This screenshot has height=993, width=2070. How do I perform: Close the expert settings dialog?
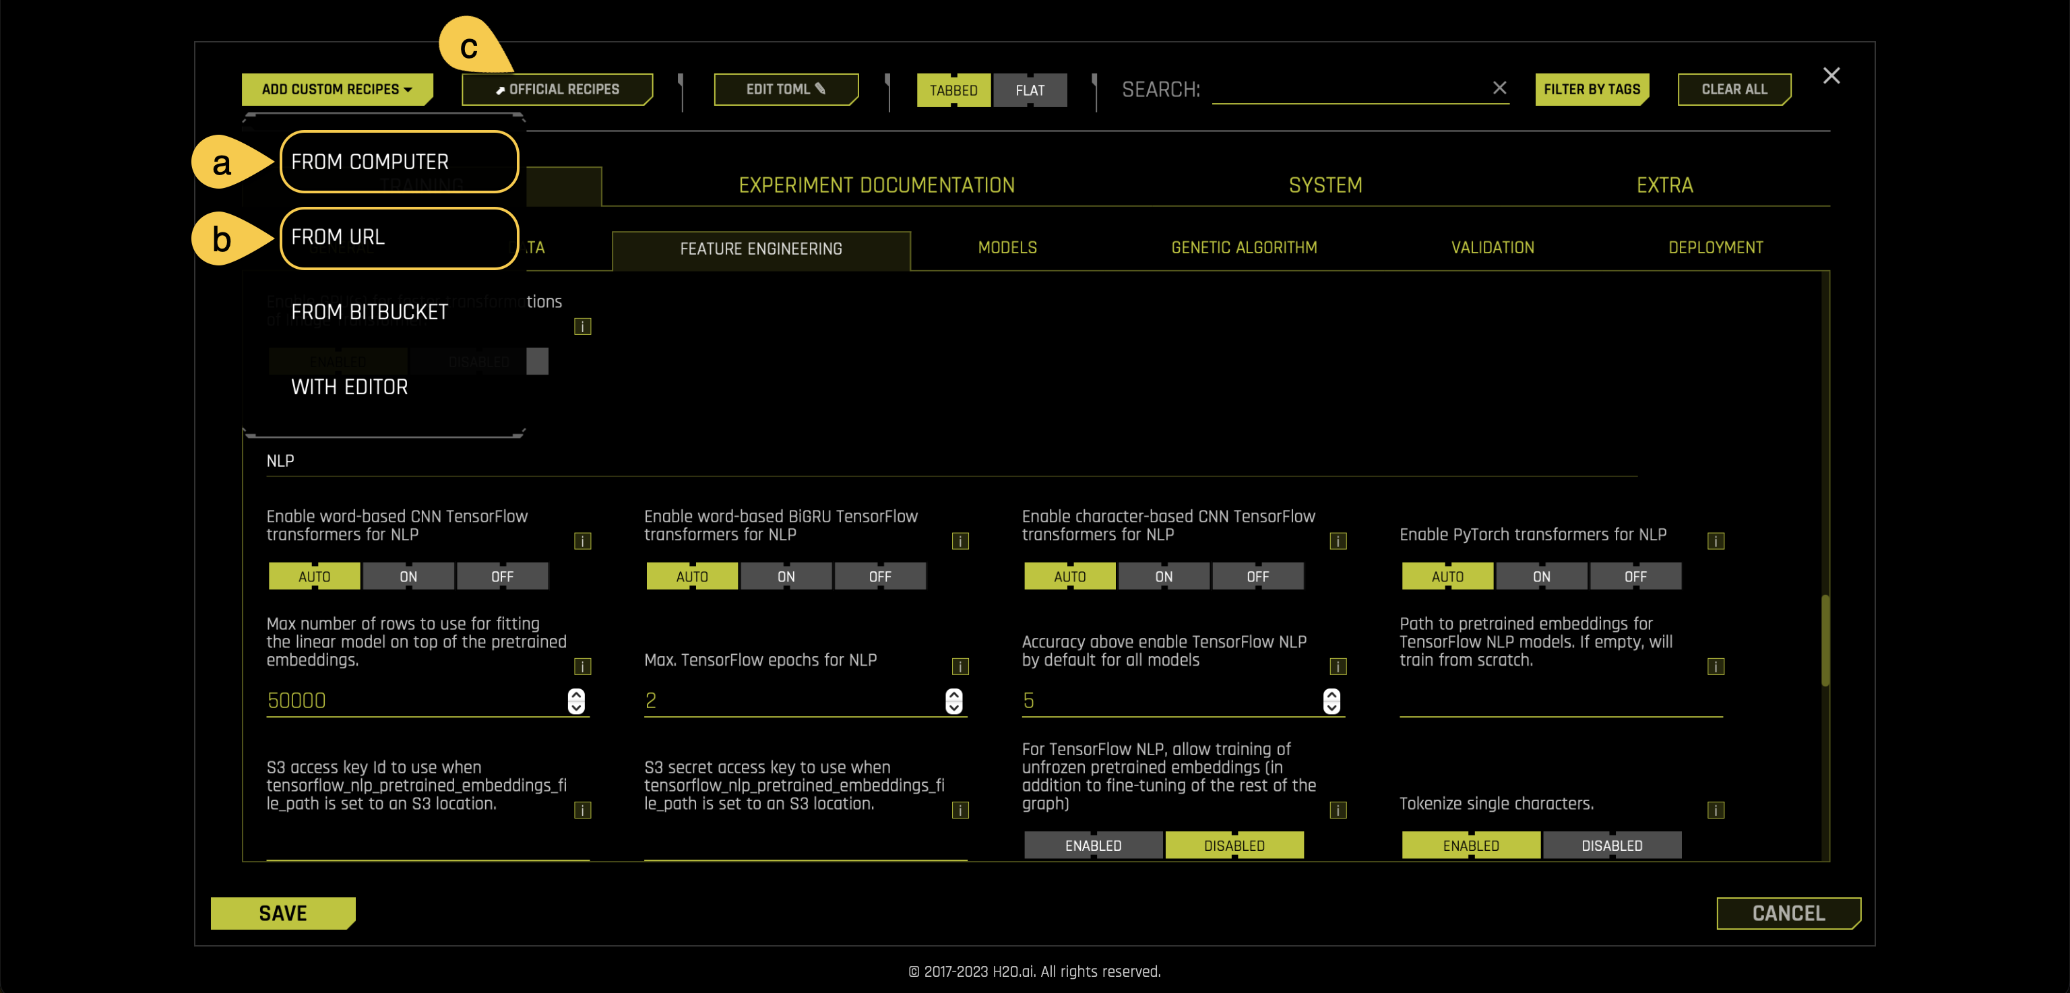point(1831,75)
